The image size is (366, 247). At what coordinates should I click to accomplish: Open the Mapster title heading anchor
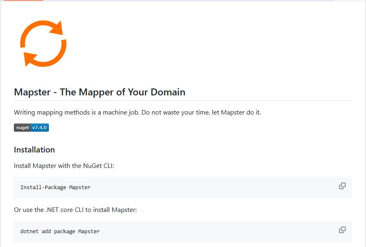(99, 92)
